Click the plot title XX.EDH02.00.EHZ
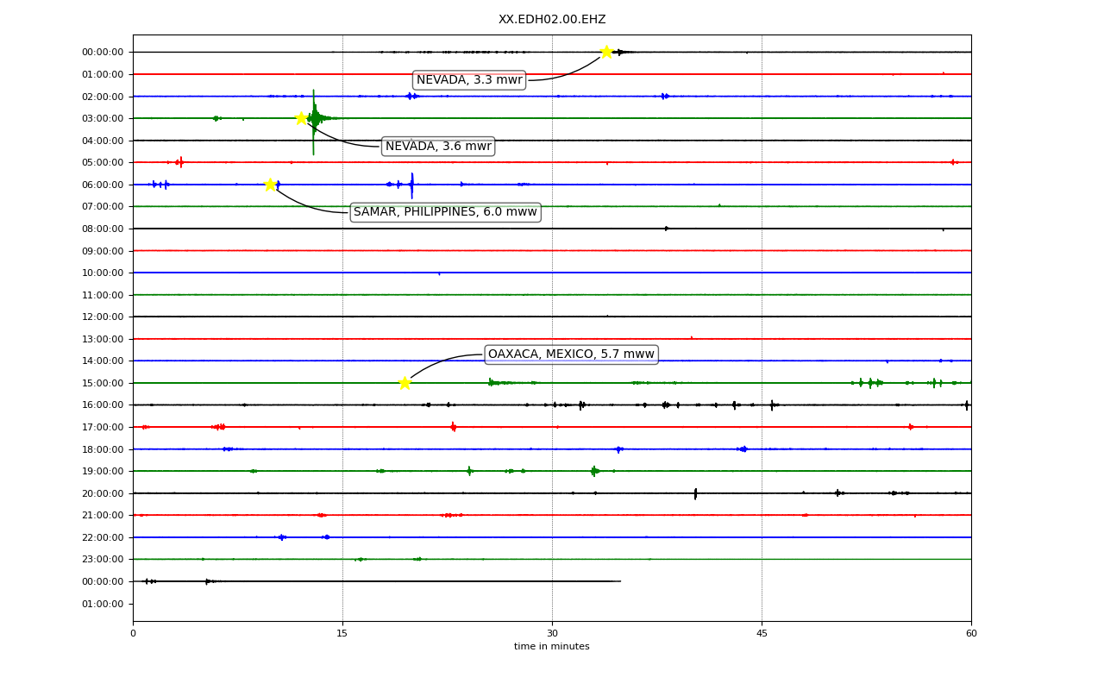 (x=552, y=20)
